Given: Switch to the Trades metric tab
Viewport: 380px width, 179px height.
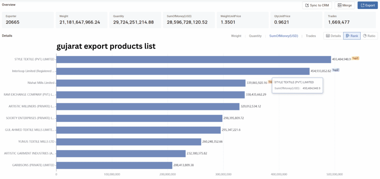Looking at the screenshot, I should pos(311,36).
